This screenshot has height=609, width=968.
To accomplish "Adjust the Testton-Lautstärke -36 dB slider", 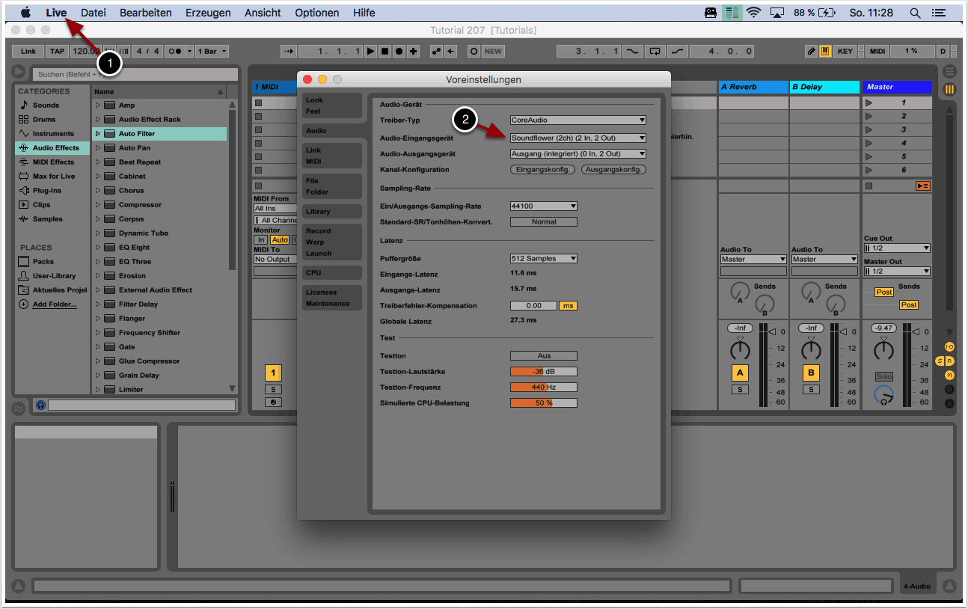I will [543, 371].
